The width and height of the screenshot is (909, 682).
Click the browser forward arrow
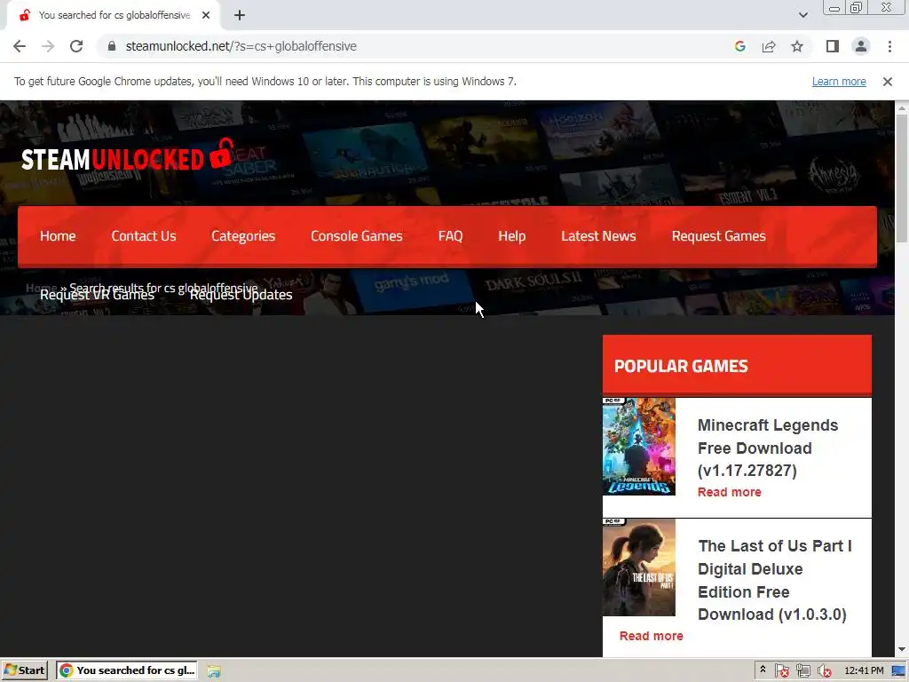point(48,46)
